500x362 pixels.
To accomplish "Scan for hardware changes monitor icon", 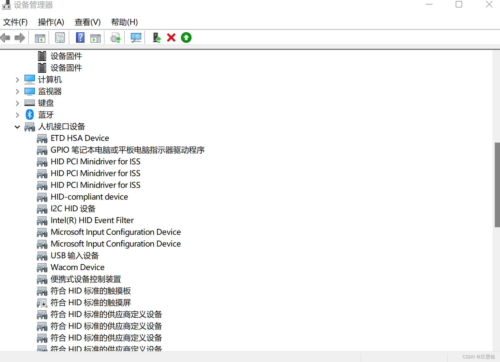I will [x=136, y=38].
